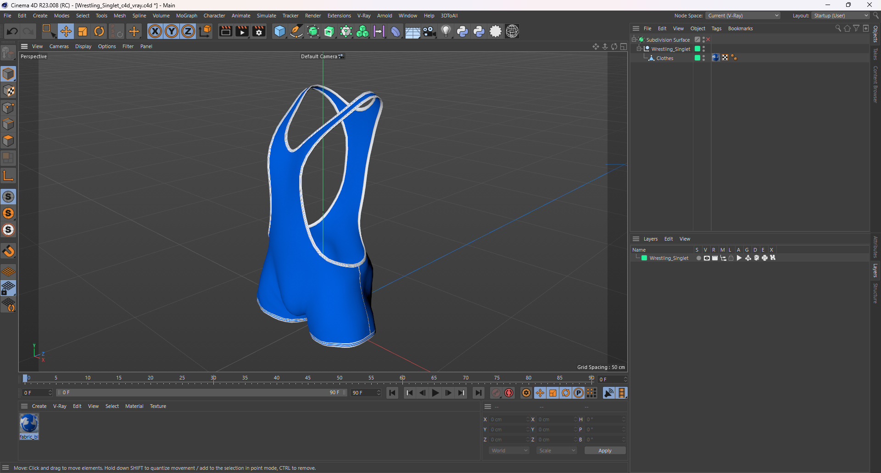Open the Content Browser side tab
The image size is (881, 473).
click(x=875, y=84)
